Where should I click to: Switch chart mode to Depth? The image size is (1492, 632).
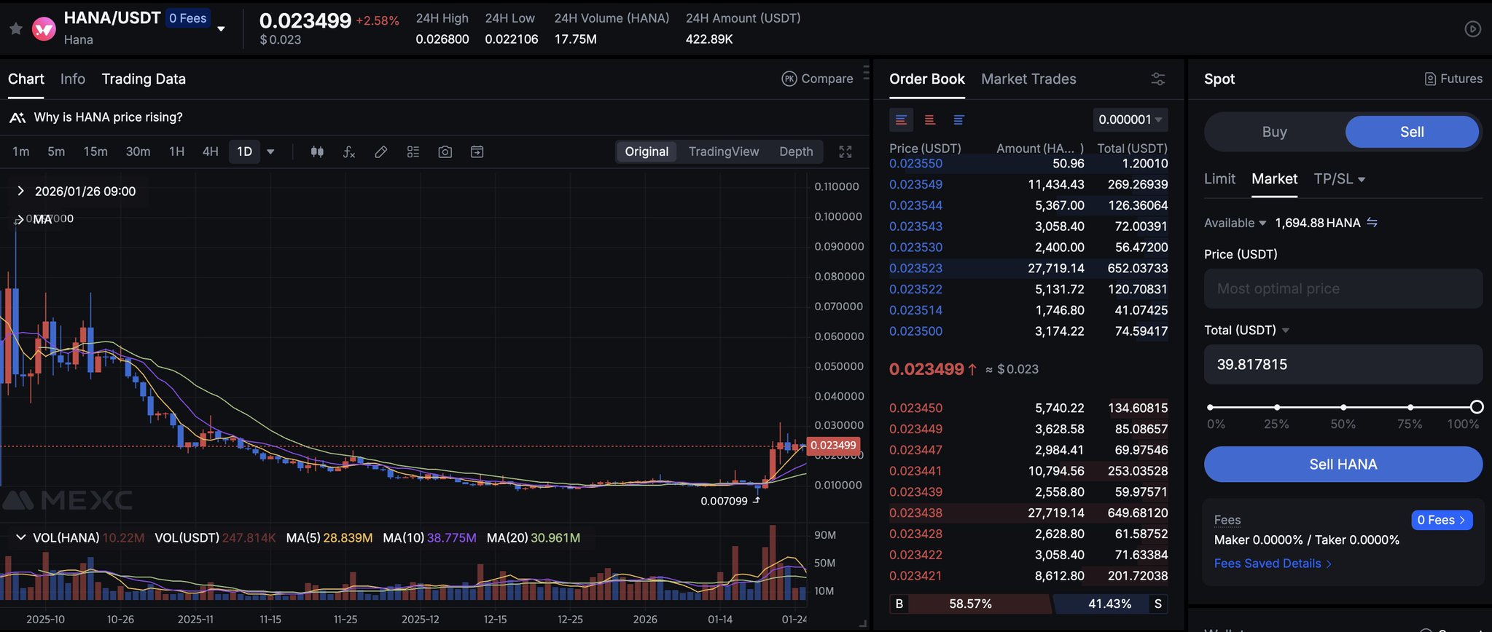[x=796, y=151]
